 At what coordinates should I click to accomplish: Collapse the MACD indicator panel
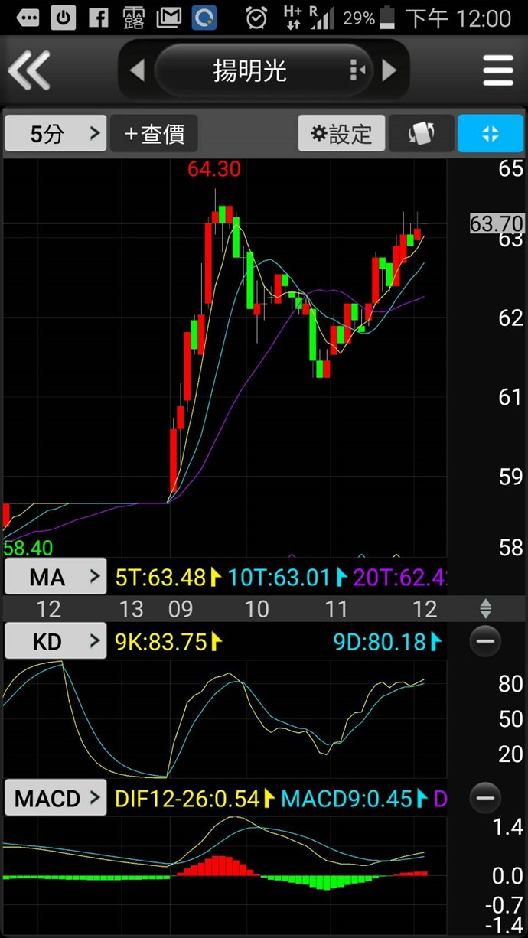click(x=485, y=798)
